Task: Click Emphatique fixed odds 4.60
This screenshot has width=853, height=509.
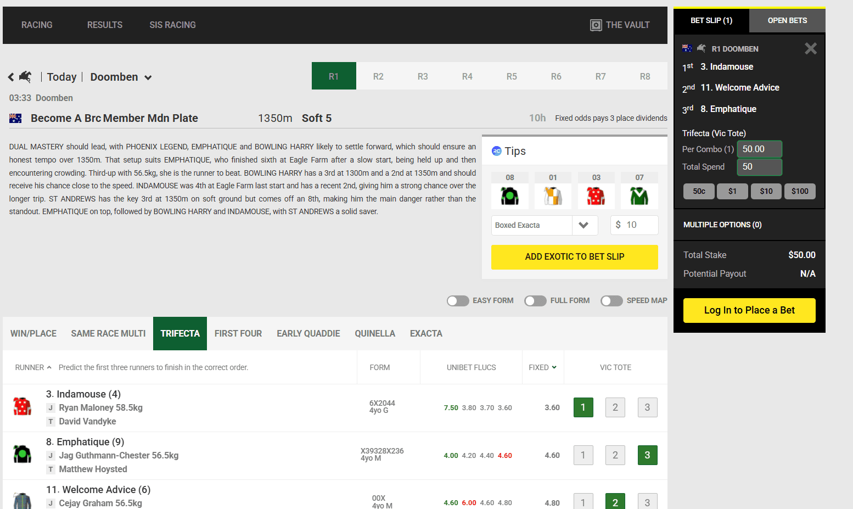Action: 552,455
